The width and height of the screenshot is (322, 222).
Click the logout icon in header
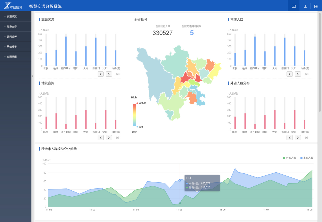316,6
